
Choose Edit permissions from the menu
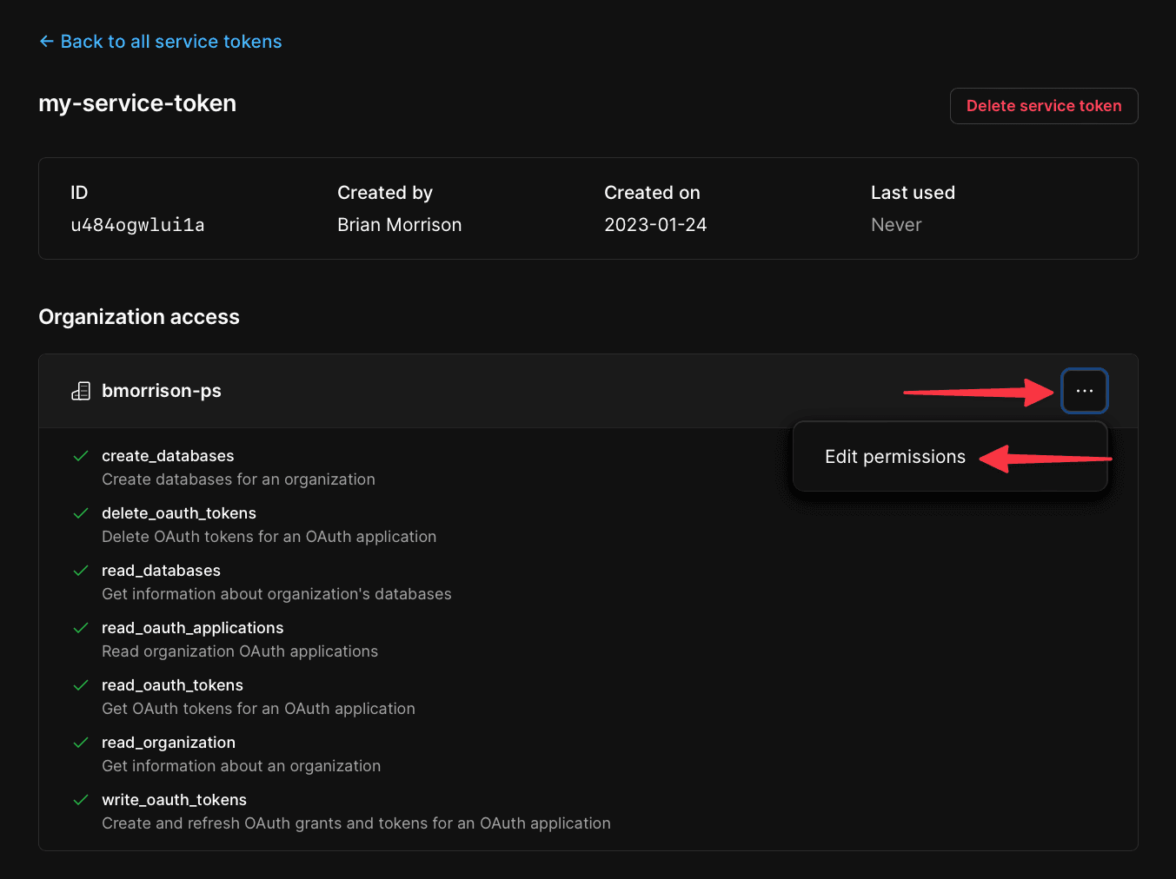coord(895,457)
